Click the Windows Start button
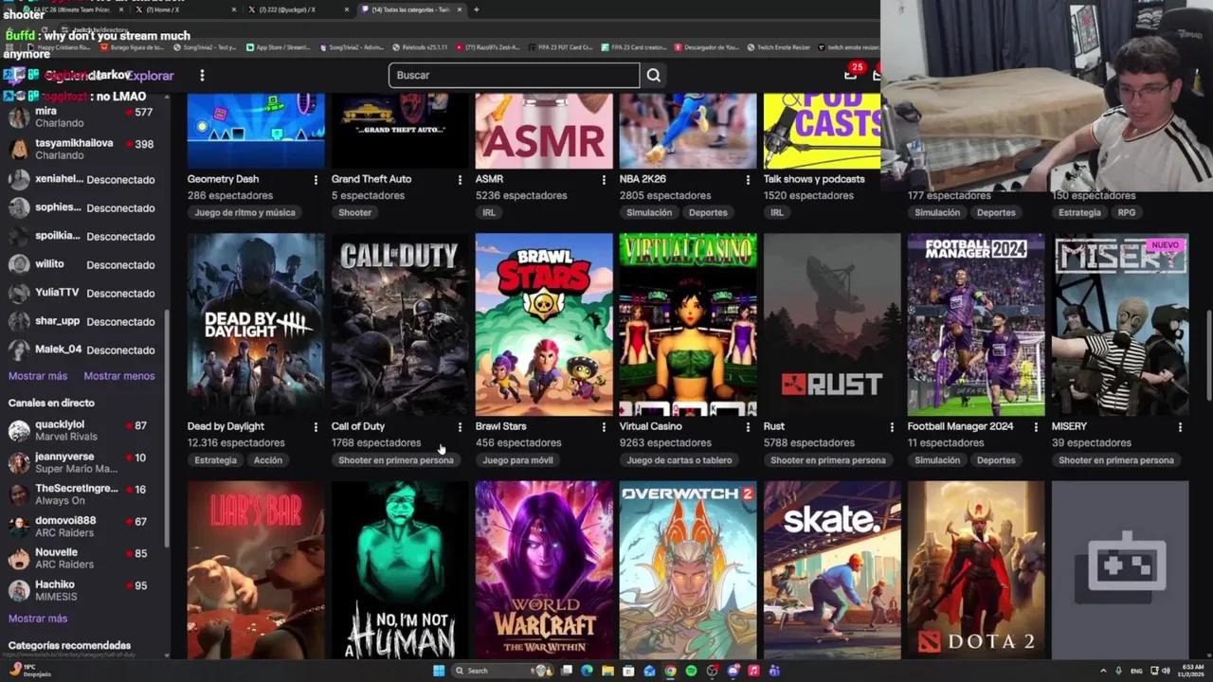 (438, 670)
